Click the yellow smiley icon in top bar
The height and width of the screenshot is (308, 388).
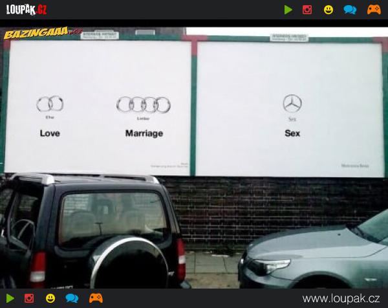pos(329,10)
